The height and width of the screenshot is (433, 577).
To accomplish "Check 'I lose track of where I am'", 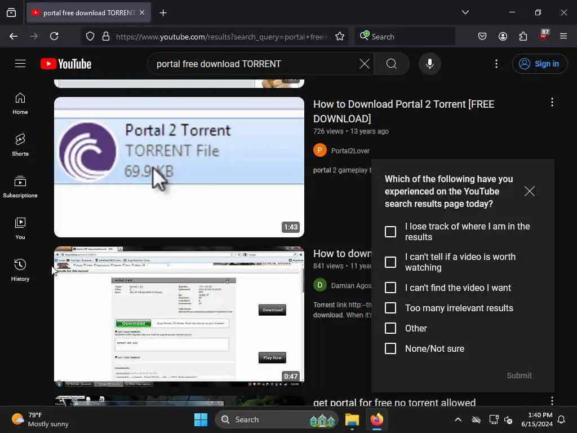I will (390, 232).
